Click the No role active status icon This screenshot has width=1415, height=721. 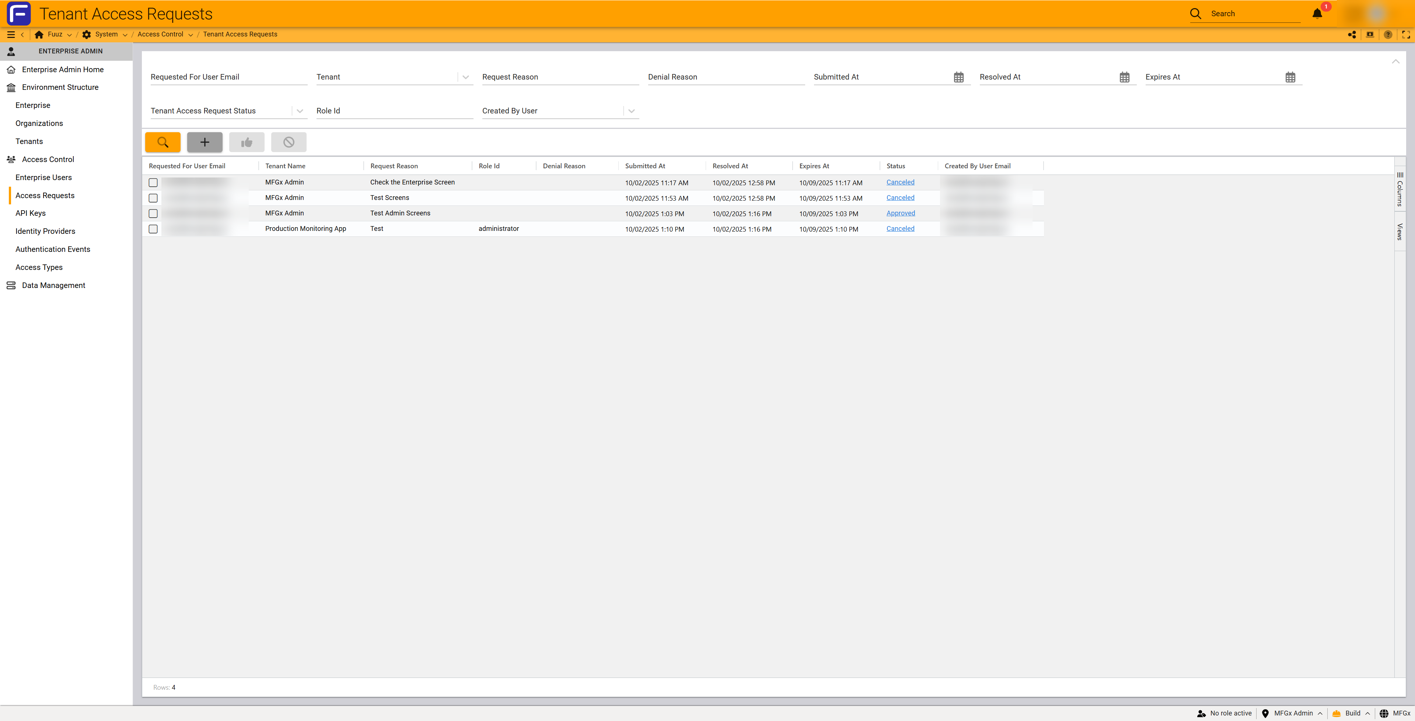tap(1201, 713)
